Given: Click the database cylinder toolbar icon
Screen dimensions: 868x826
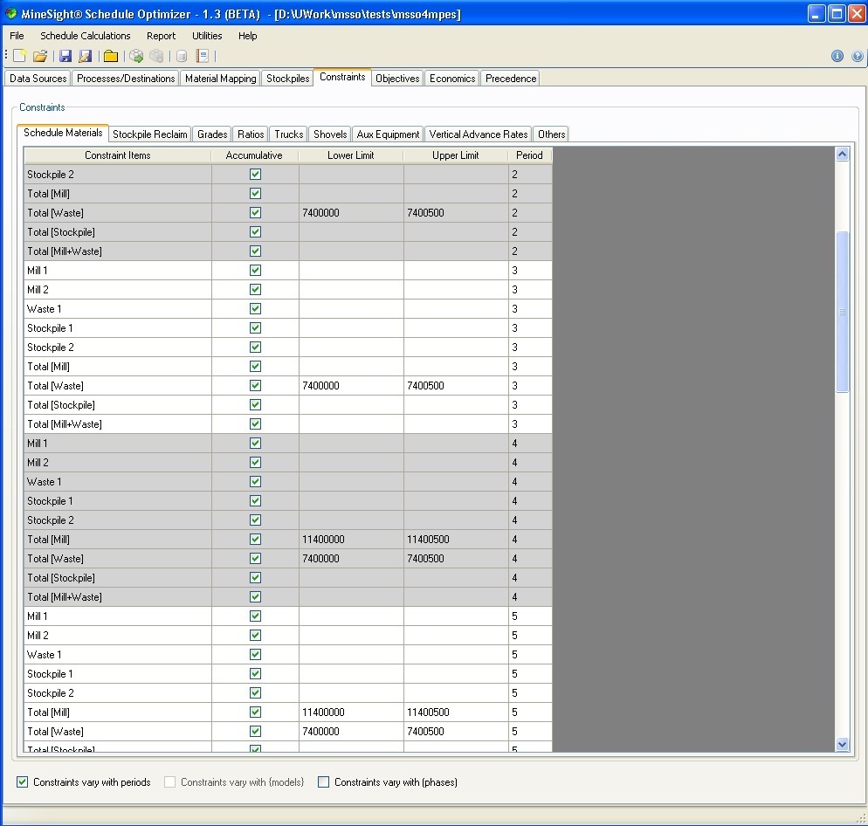Looking at the screenshot, I should [x=182, y=56].
